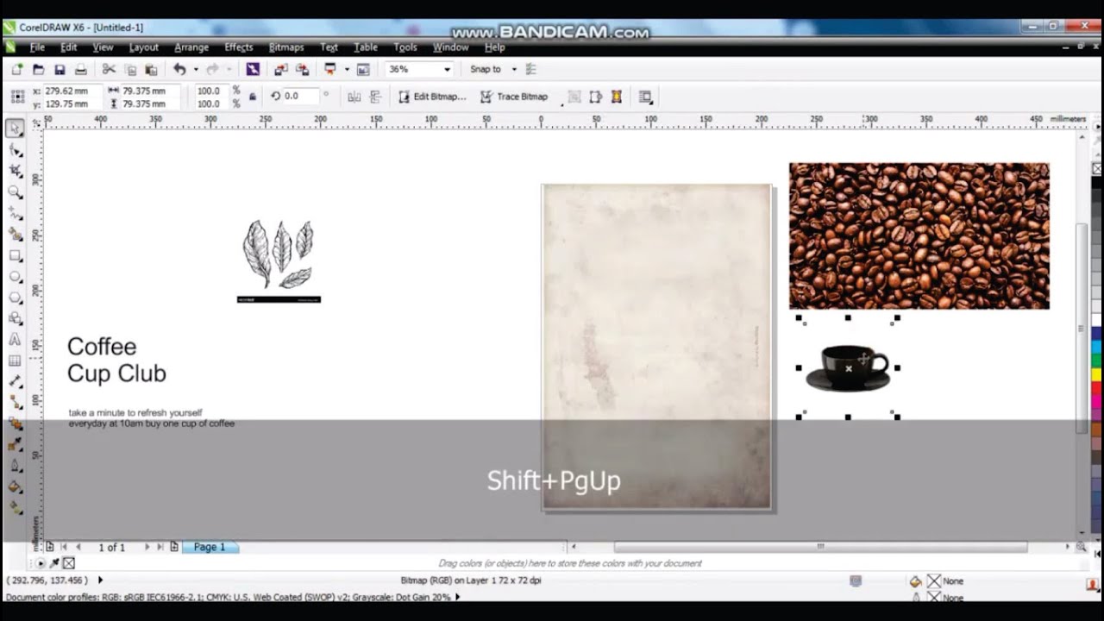Open the undo history dropdown arrow
The image size is (1104, 621).
point(196,69)
